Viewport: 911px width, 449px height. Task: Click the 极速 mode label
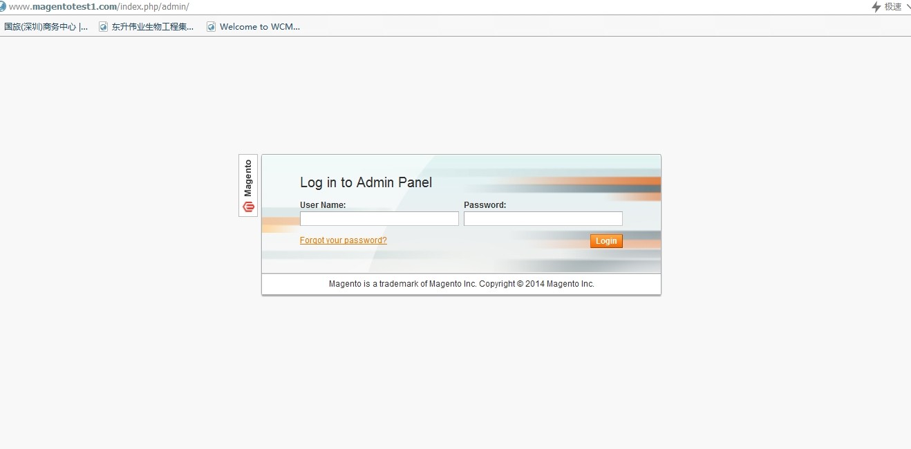click(893, 7)
